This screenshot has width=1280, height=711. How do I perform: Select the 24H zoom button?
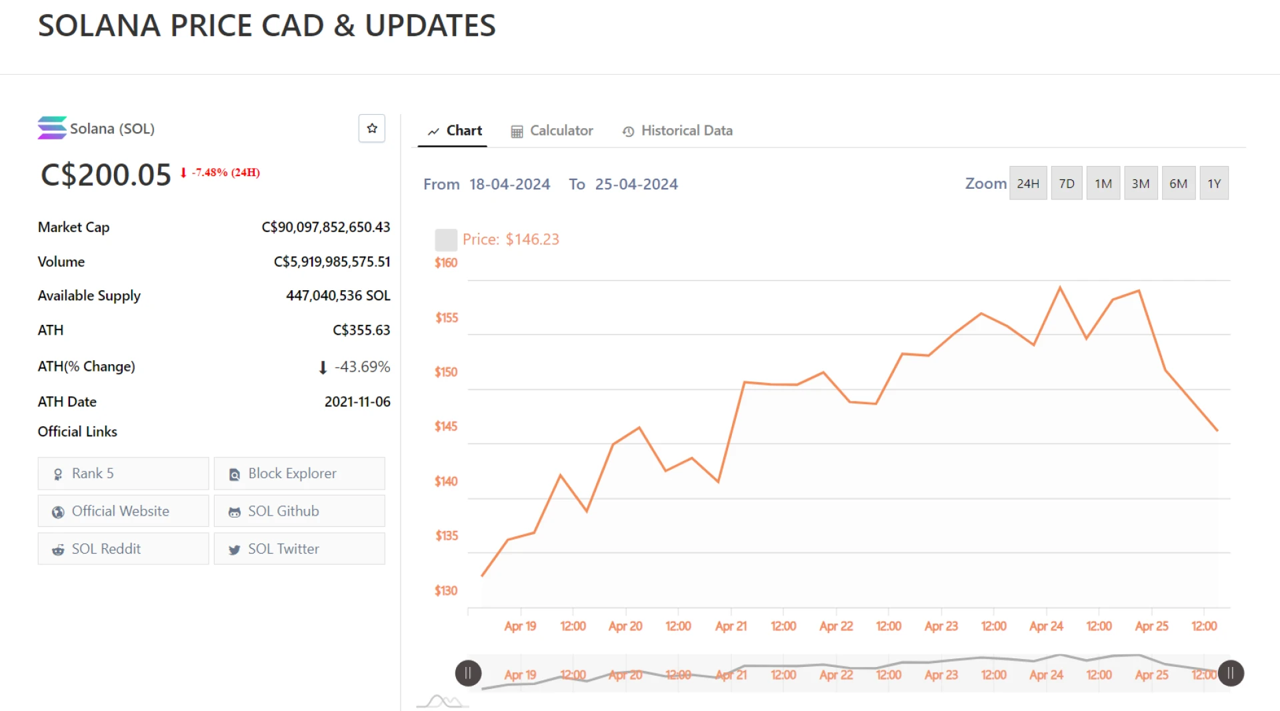point(1028,183)
